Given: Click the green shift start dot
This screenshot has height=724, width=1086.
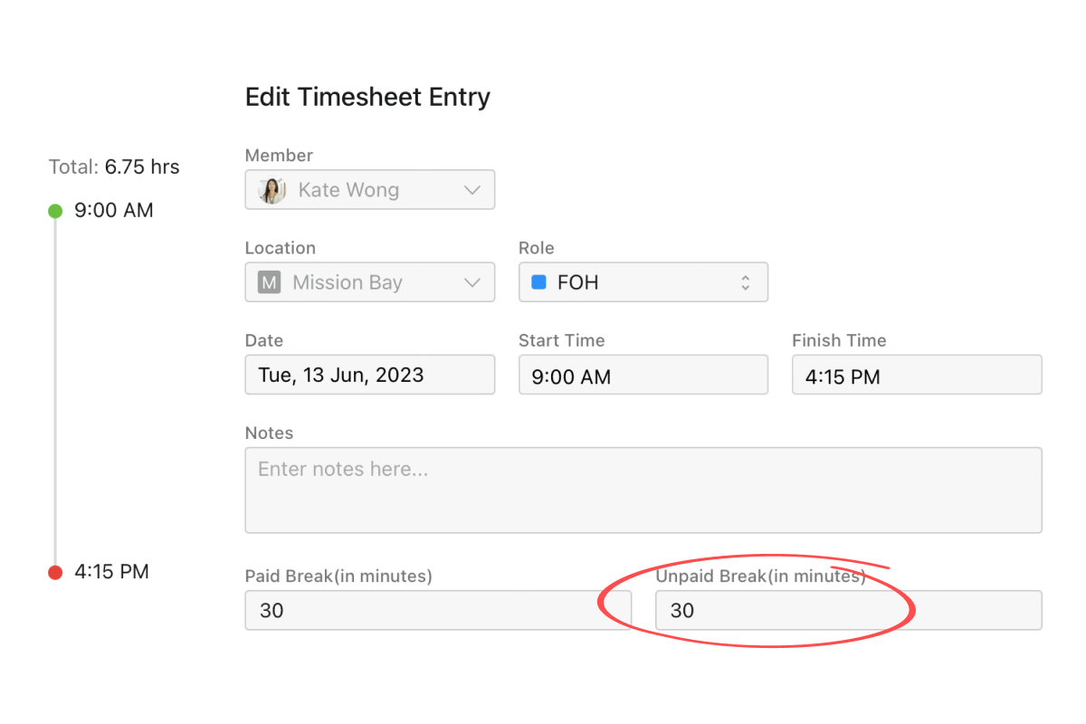Looking at the screenshot, I should [54, 210].
